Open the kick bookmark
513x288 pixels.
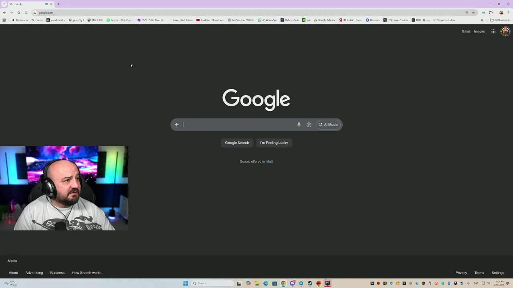pyautogui.click(x=306, y=20)
